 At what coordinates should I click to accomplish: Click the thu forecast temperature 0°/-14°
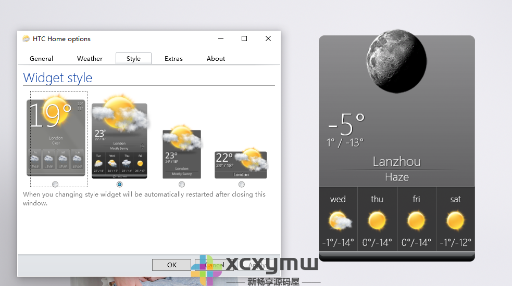coord(377,242)
